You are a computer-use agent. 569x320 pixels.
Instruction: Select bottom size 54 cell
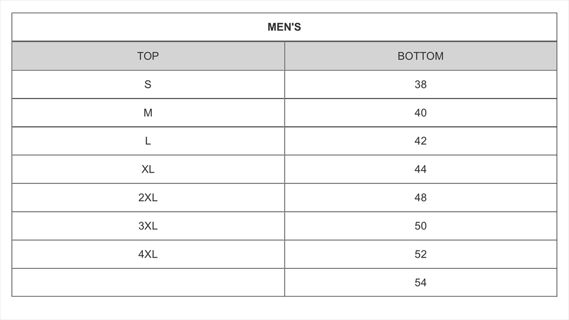[420, 282]
